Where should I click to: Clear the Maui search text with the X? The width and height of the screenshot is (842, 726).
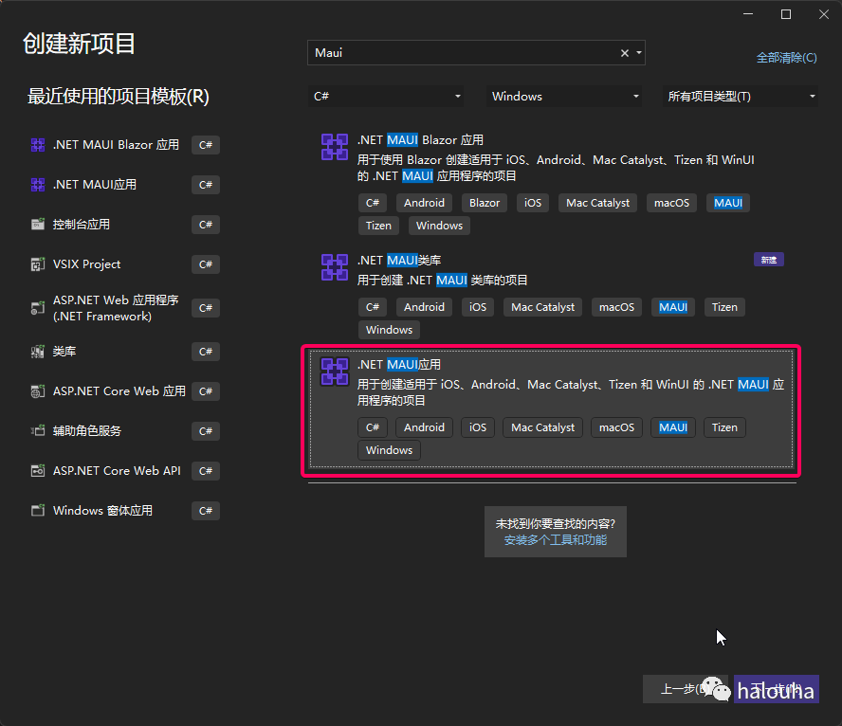625,53
